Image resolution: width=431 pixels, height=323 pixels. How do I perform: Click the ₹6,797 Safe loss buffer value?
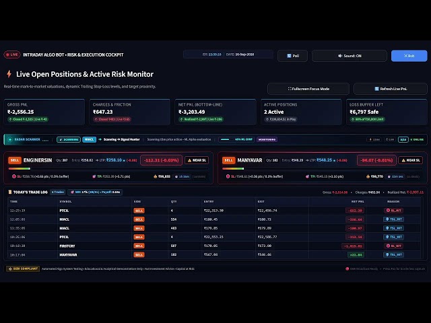coord(364,112)
